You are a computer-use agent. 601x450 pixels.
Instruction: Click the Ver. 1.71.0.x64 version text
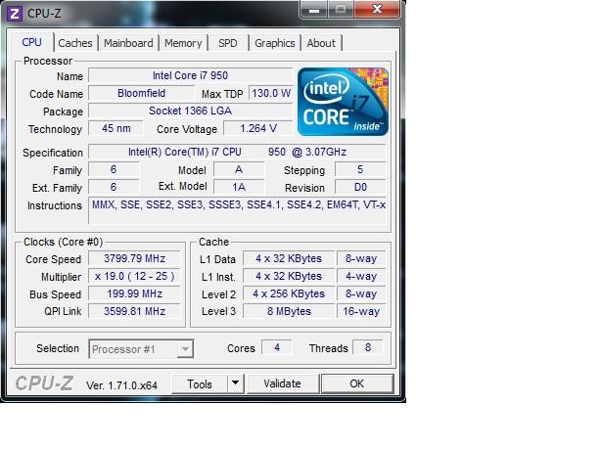(x=121, y=385)
